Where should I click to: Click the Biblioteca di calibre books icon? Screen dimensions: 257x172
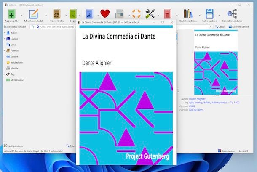coord(188,13)
